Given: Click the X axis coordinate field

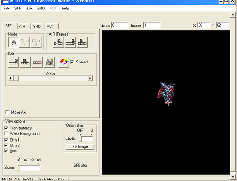Looking at the screenshot, I should (204, 25).
